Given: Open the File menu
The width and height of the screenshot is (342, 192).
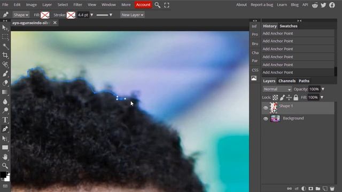Looking at the screenshot, I should point(5,5).
